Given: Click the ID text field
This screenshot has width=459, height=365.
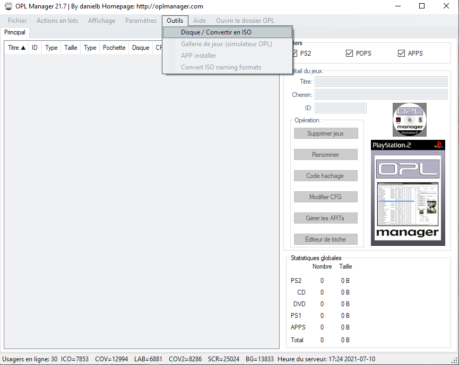Looking at the screenshot, I should pyautogui.click(x=341, y=108).
